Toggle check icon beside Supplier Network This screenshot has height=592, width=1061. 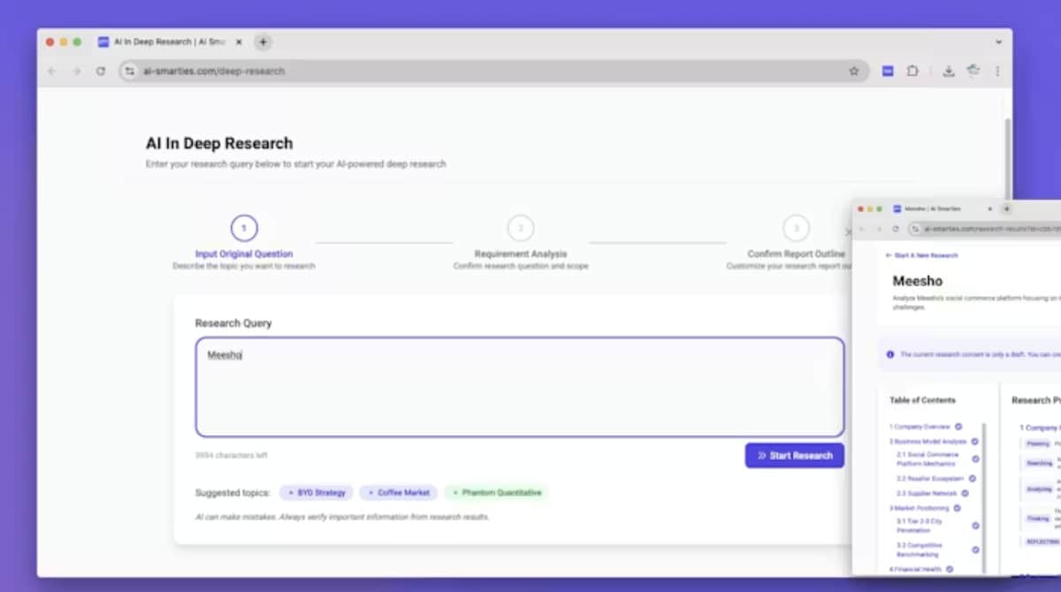tap(965, 493)
